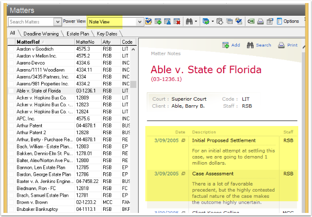The height and width of the screenshot is (217, 312).
Task: Click the matter list scrollbar thumb
Action: pos(133,84)
